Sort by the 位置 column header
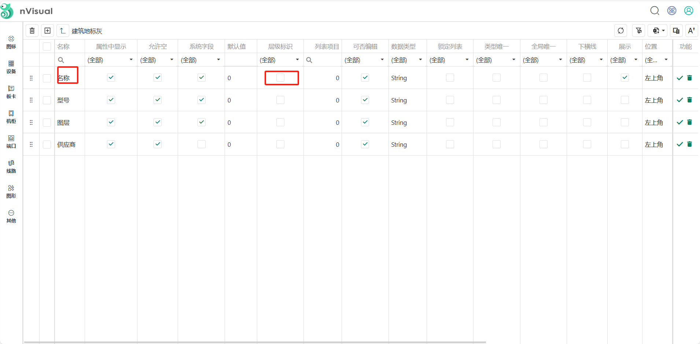The image size is (700, 344). (x=651, y=46)
